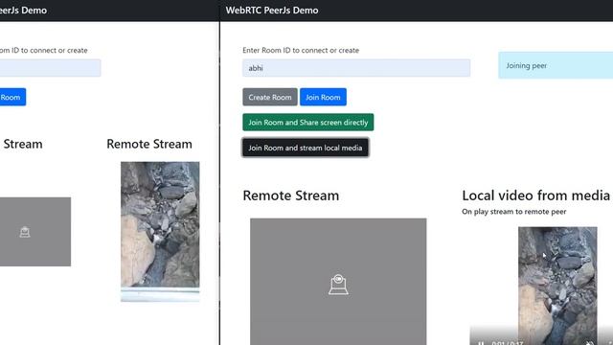Click the Remote Stream heading in left window

tap(149, 144)
